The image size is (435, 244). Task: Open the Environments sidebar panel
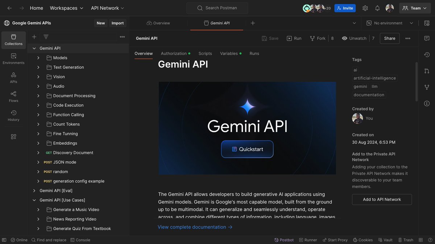pyautogui.click(x=13, y=59)
